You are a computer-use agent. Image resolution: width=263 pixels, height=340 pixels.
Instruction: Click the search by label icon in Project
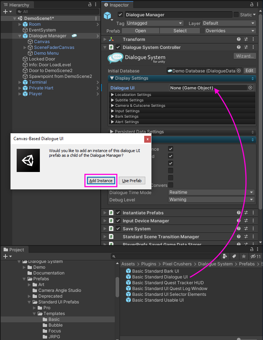pyautogui.click(x=234, y=256)
